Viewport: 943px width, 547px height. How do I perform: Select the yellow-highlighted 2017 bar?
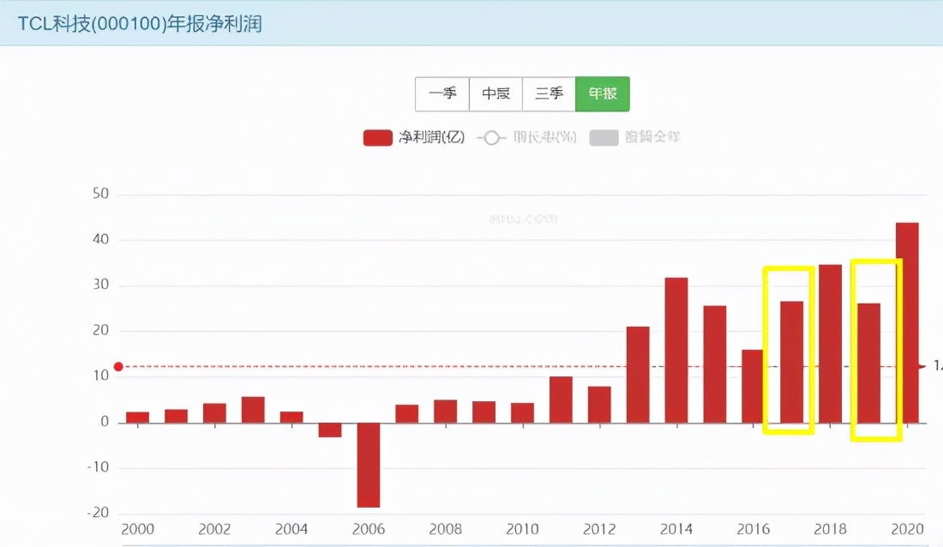coord(790,360)
